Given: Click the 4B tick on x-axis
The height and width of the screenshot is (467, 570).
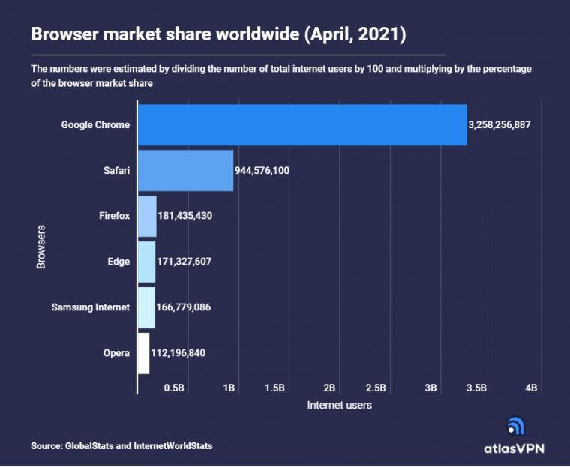Looking at the screenshot, I should (532, 388).
